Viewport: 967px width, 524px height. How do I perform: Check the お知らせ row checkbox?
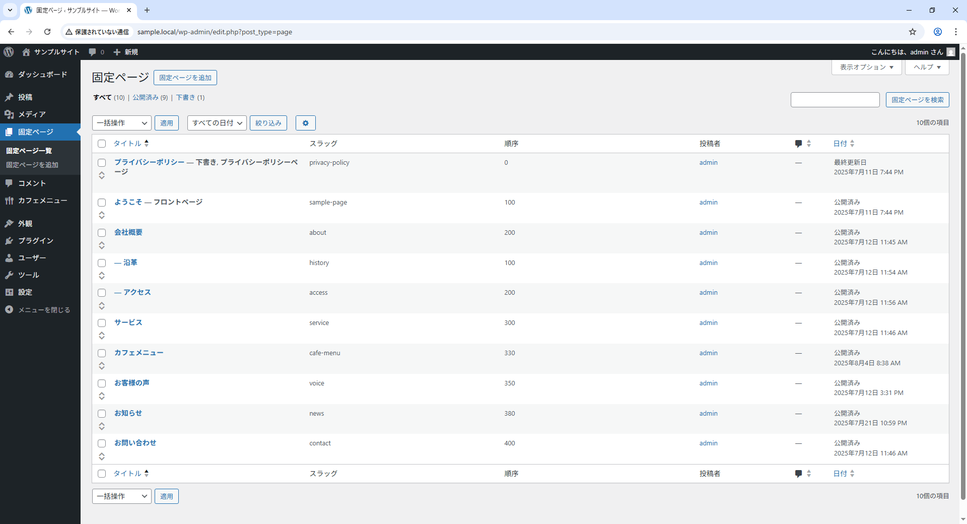[x=102, y=414]
